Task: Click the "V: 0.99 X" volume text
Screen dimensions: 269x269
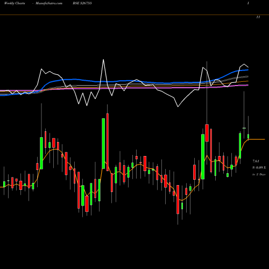Action: coord(259,168)
